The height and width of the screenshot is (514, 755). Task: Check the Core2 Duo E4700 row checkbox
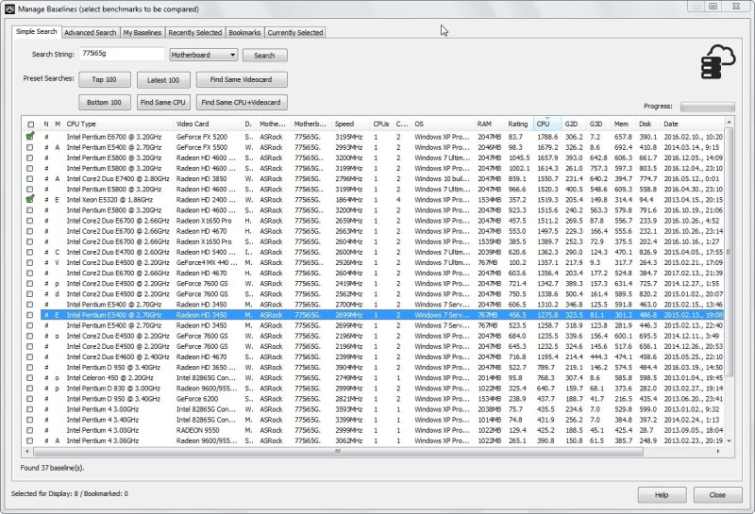point(30,252)
